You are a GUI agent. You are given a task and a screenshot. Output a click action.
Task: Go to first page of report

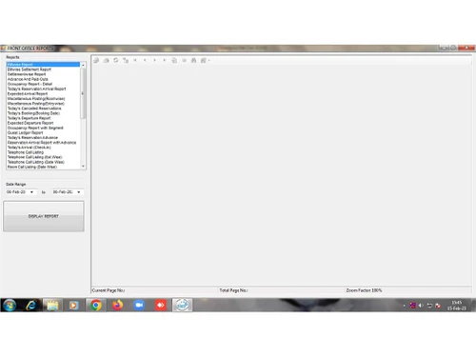tap(135, 60)
